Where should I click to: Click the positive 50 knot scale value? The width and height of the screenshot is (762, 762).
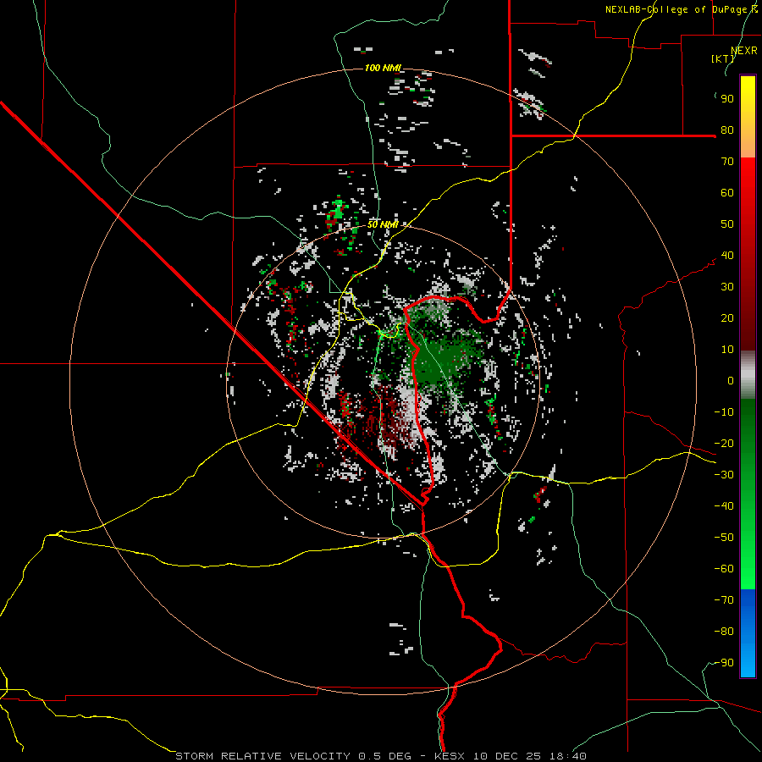[x=727, y=224]
